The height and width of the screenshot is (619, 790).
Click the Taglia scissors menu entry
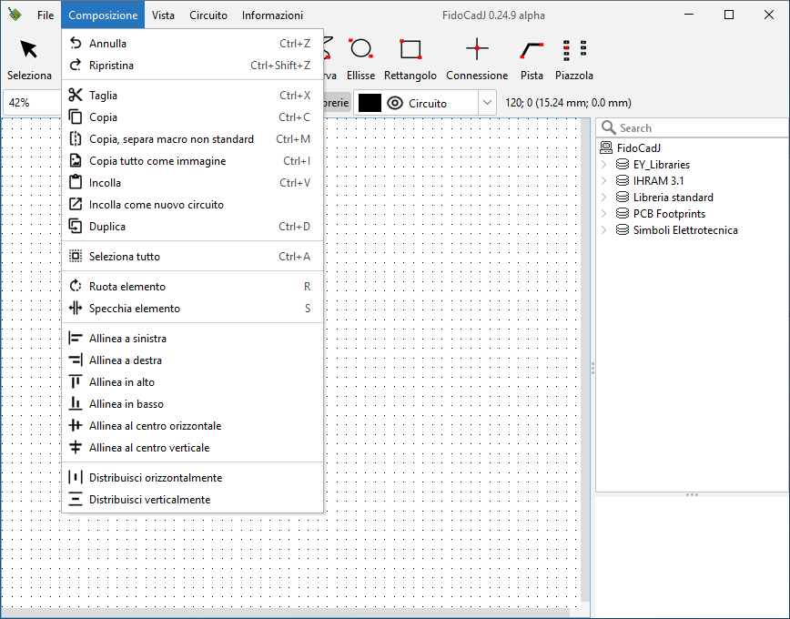click(103, 96)
